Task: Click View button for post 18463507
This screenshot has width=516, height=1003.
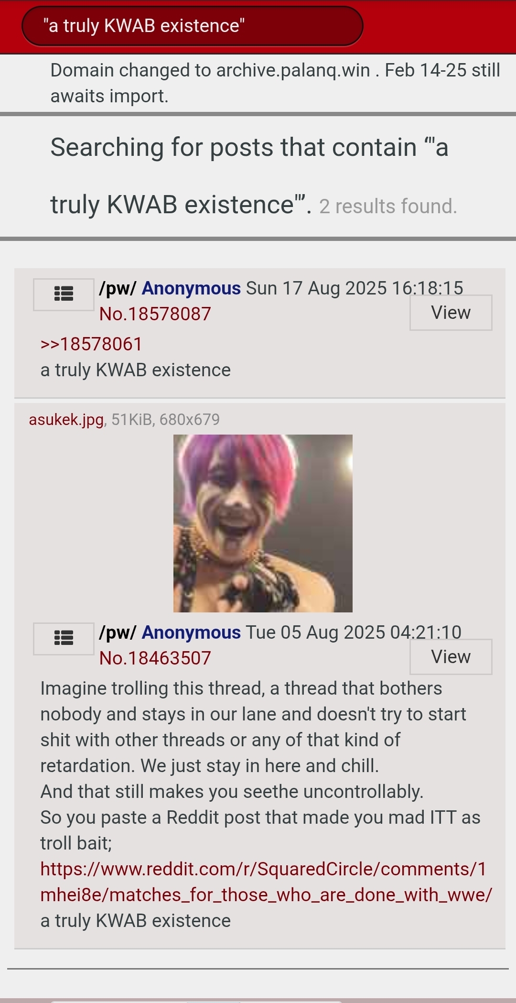Action: coord(451,657)
